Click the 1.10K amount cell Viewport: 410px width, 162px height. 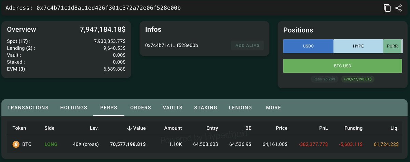pos(175,144)
